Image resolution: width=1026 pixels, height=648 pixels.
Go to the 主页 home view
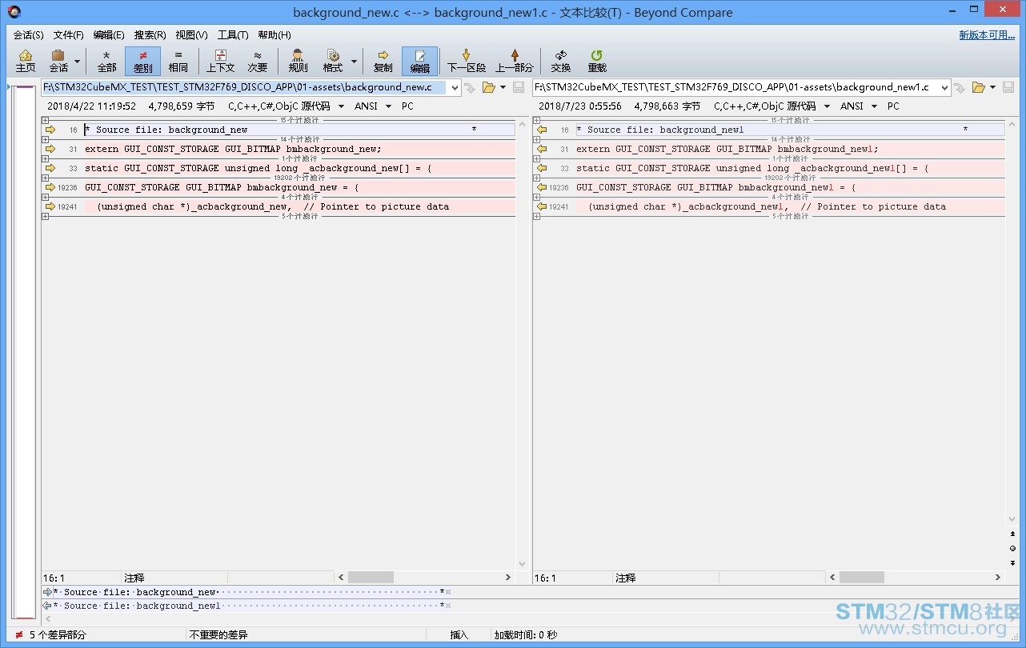pos(26,61)
